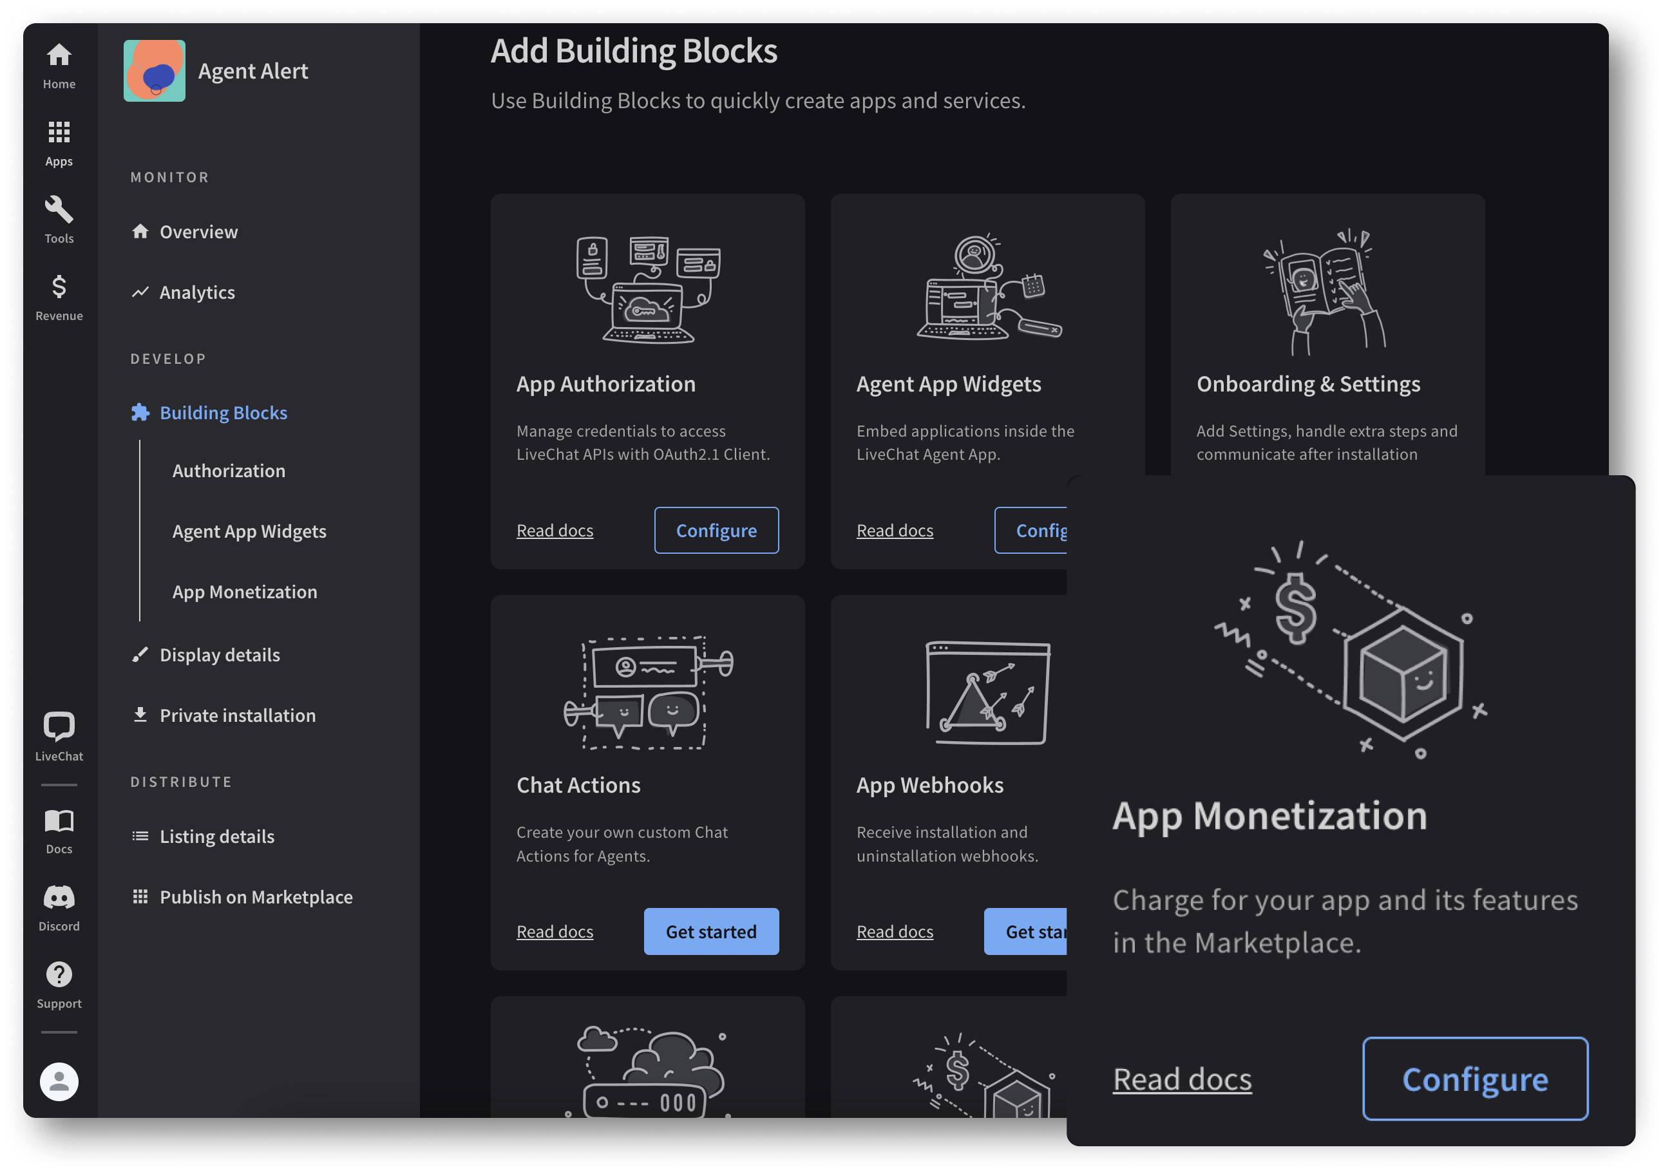Viewport: 1663px width, 1172px height.
Task: Click the Discord icon in sidebar
Action: pyautogui.click(x=57, y=897)
